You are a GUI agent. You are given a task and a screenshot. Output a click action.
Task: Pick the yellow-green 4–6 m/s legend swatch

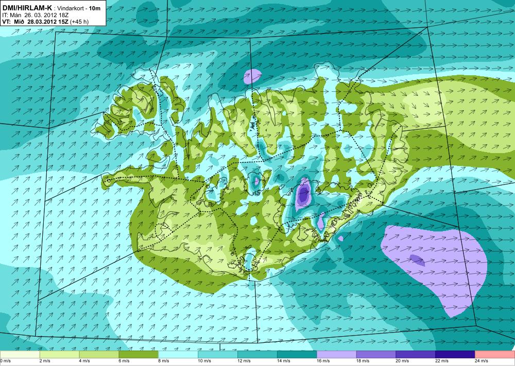coord(99,355)
